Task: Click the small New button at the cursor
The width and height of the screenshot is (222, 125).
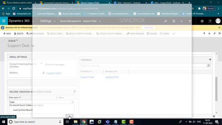Action: pyautogui.click(x=69, y=116)
